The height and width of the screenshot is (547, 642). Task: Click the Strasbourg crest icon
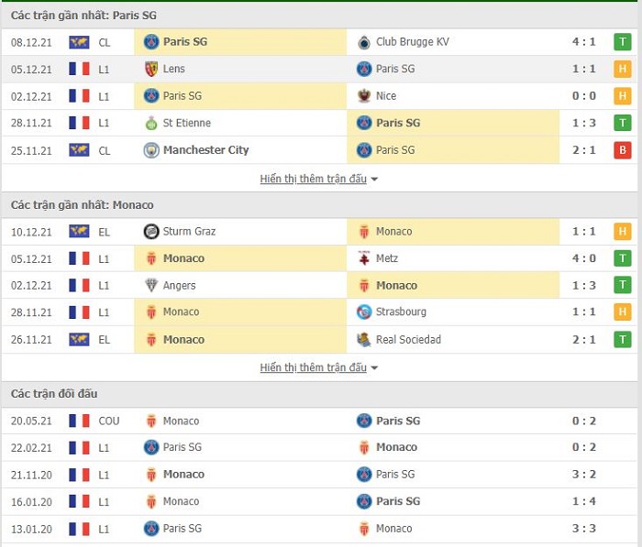[363, 312]
